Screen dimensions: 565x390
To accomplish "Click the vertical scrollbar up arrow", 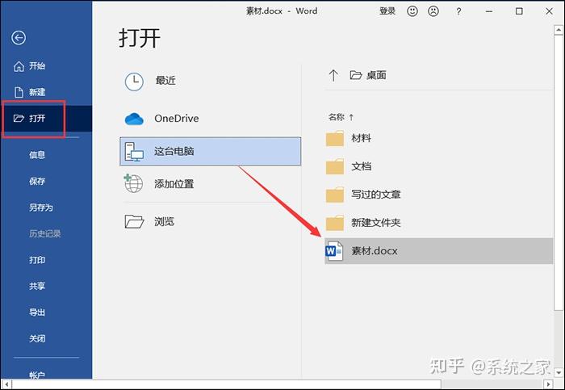I will pyautogui.click(x=559, y=30).
